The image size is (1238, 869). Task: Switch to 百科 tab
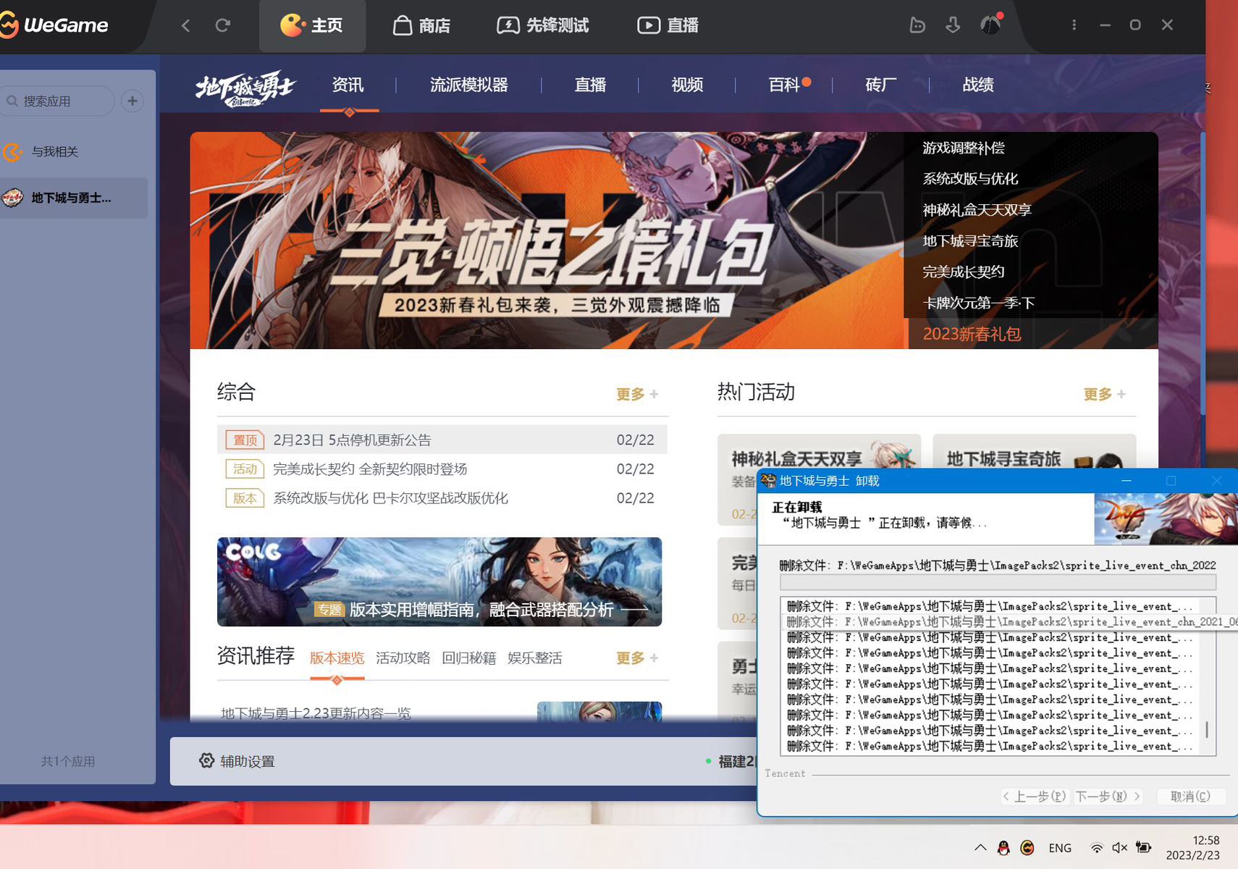(x=784, y=85)
